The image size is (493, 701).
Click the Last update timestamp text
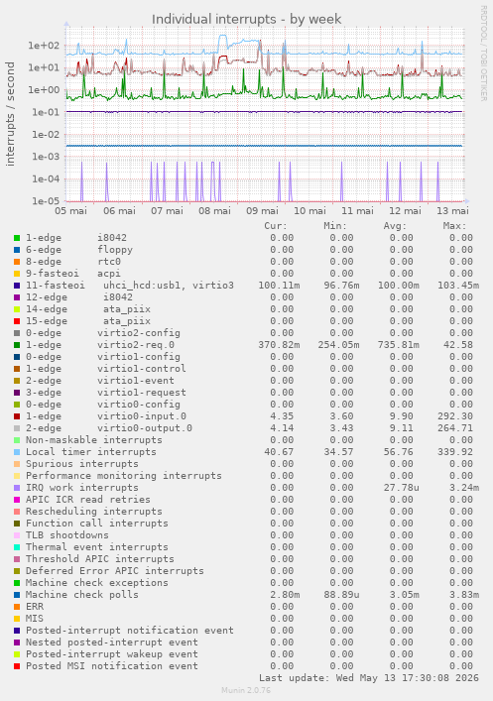369,678
